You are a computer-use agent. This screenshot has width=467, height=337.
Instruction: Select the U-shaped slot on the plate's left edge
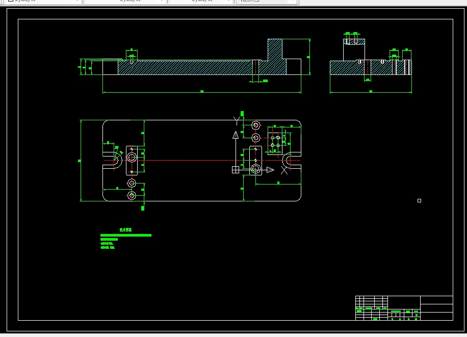pyautogui.click(x=112, y=160)
